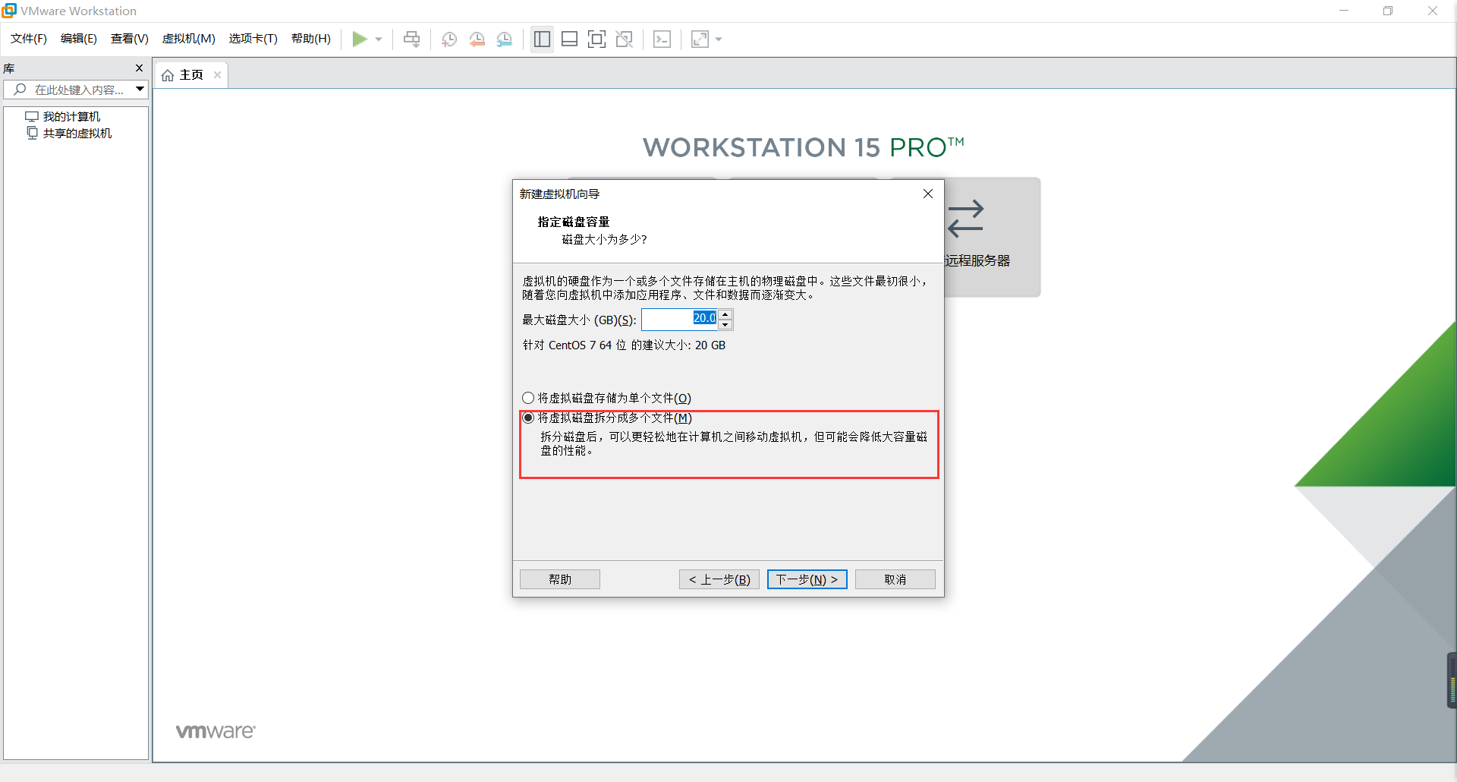
Task: Minimize the VMware Workstation window
Action: [x=1344, y=11]
